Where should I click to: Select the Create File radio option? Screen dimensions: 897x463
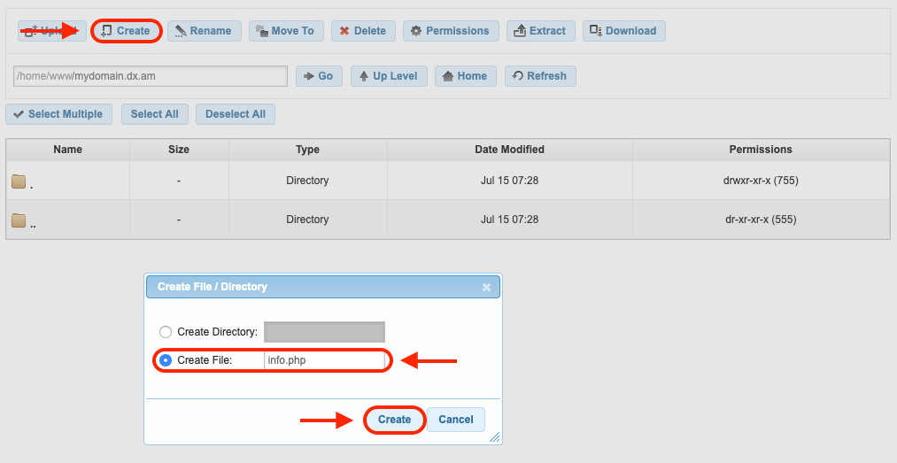click(166, 360)
